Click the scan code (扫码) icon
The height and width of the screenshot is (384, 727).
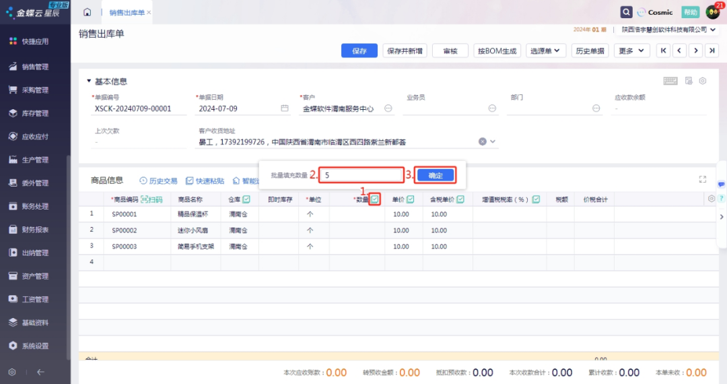[x=151, y=199]
